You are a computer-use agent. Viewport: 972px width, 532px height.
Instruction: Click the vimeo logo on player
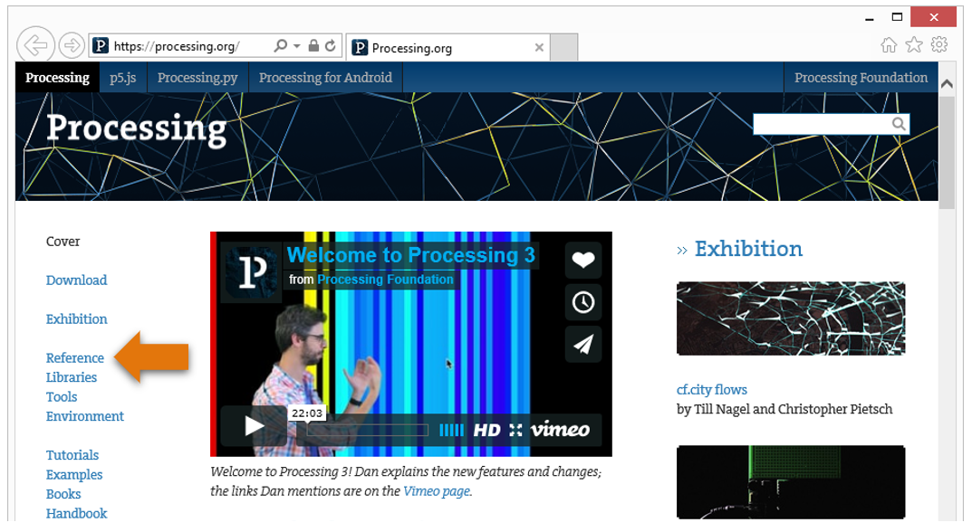(x=561, y=429)
